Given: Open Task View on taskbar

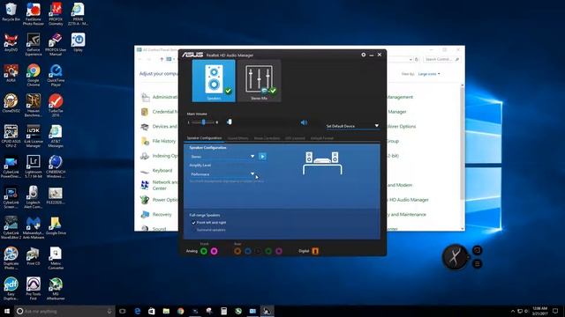Looking at the screenshot, I should (x=123, y=311).
